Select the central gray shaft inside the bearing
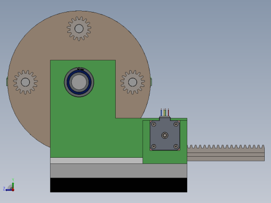Image resolution: width=271 pixels, height=203 pixels. (79, 82)
